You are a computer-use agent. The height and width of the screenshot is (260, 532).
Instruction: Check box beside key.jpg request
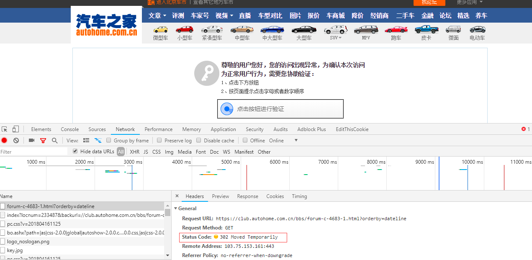coord(3,250)
